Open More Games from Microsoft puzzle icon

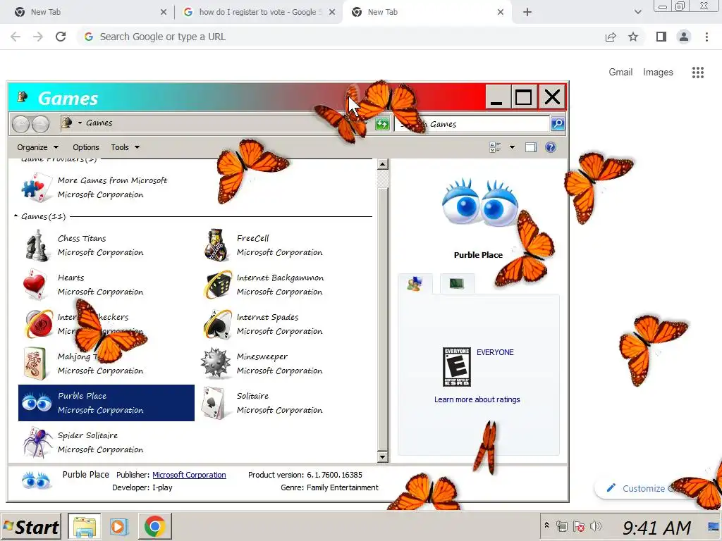pyautogui.click(x=37, y=187)
